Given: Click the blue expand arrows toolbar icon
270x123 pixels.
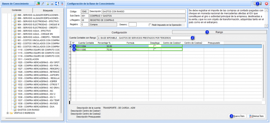Looking at the screenshot, I should (x=57, y=4).
